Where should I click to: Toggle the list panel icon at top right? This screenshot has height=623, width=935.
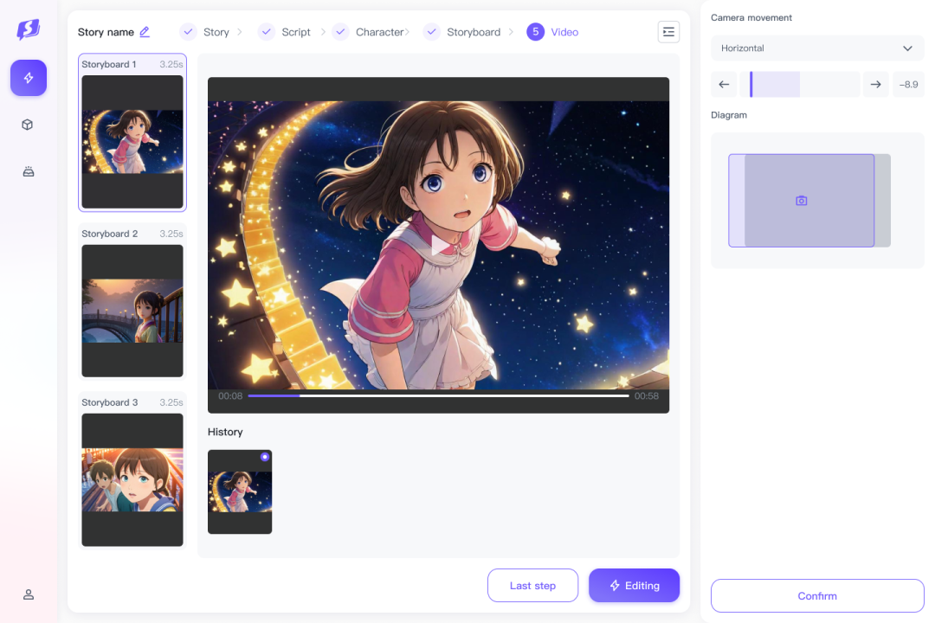tap(668, 32)
